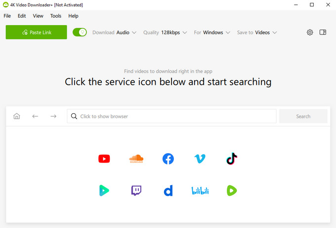Open the Dailymotion service icon
The height and width of the screenshot is (228, 336).
click(x=168, y=191)
